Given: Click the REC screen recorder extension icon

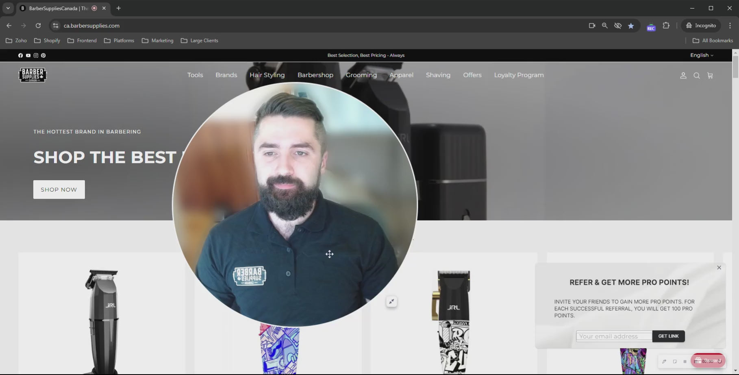Looking at the screenshot, I should pos(651,26).
